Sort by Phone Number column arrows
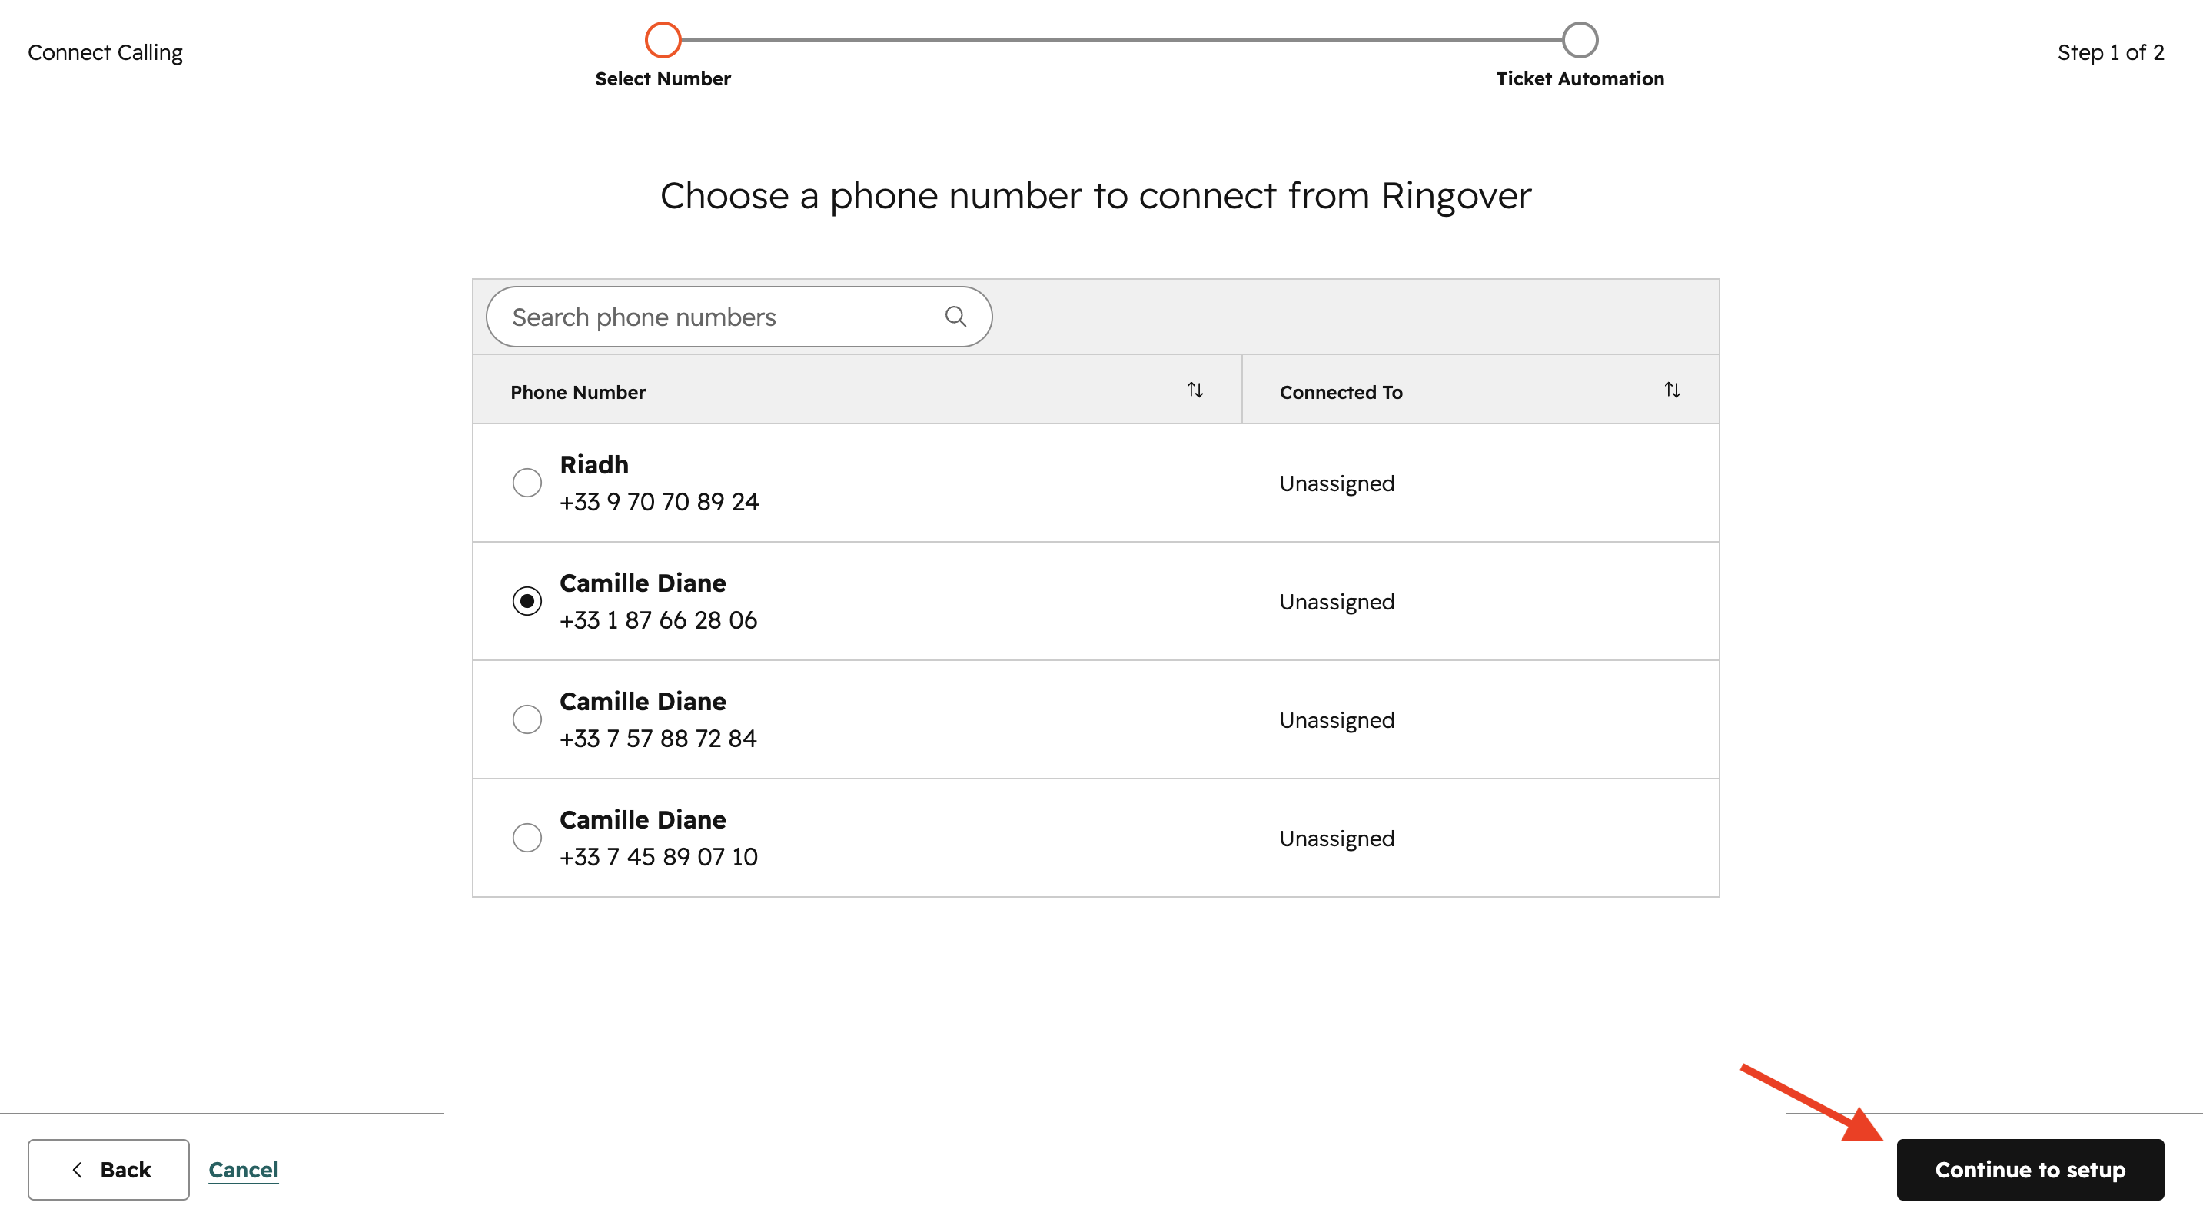Image resolution: width=2203 pixels, height=1219 pixels. pyautogui.click(x=1195, y=390)
